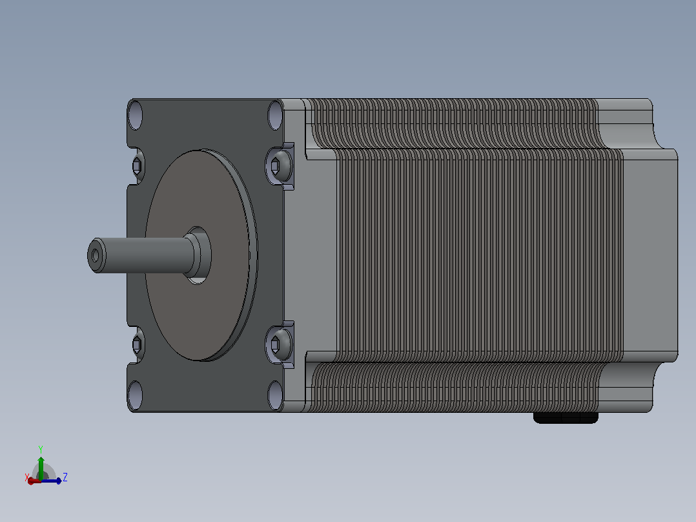696x522 pixels.
Task: Click the blue Z axis arrow of the triad
Action: tap(52, 481)
